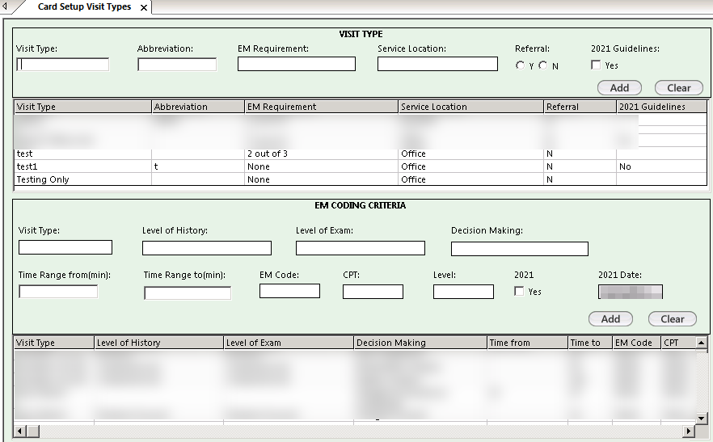The image size is (713, 442).
Task: Sort by EM Code column header
Action: (637, 343)
